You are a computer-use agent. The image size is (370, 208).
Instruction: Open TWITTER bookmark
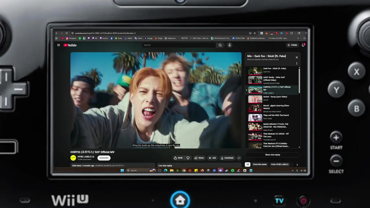183,38
